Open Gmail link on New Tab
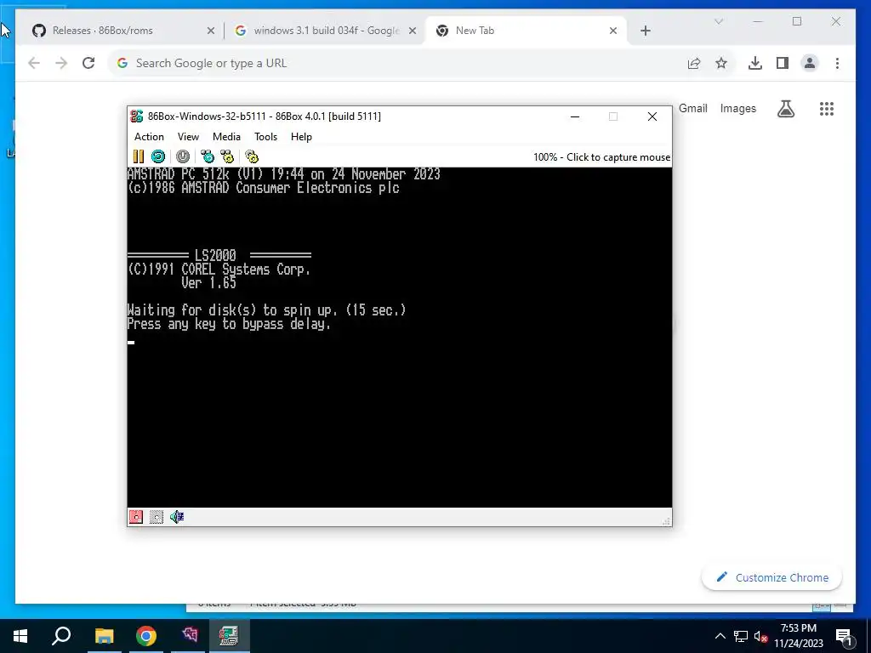 click(692, 108)
